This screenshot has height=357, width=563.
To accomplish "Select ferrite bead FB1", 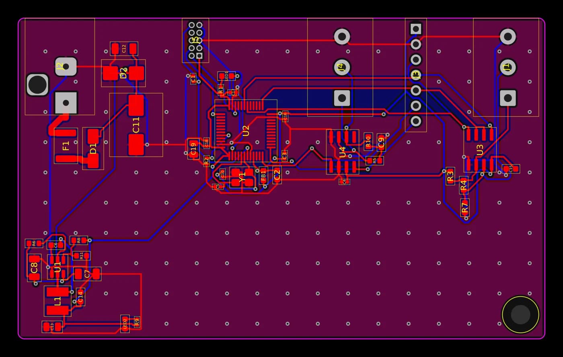I will pyautogui.click(x=263, y=176).
